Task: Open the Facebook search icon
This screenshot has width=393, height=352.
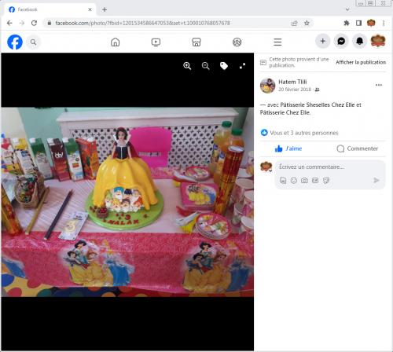Action: [x=33, y=42]
